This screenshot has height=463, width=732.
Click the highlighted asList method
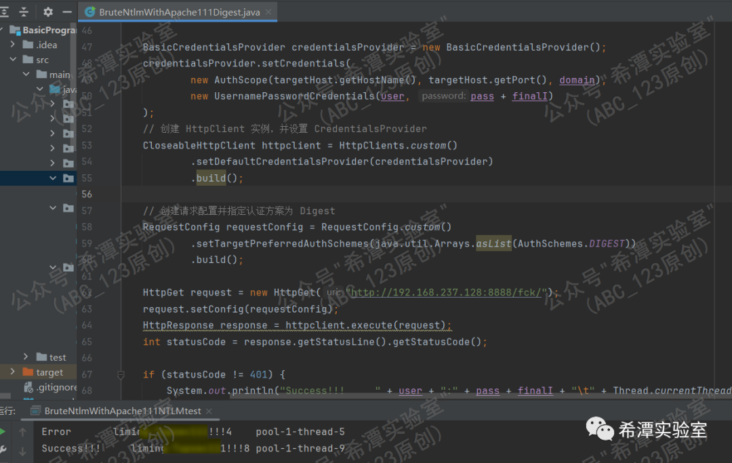click(x=494, y=243)
